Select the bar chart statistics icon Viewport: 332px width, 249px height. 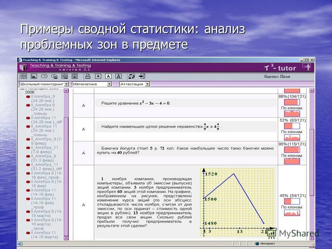(33, 75)
